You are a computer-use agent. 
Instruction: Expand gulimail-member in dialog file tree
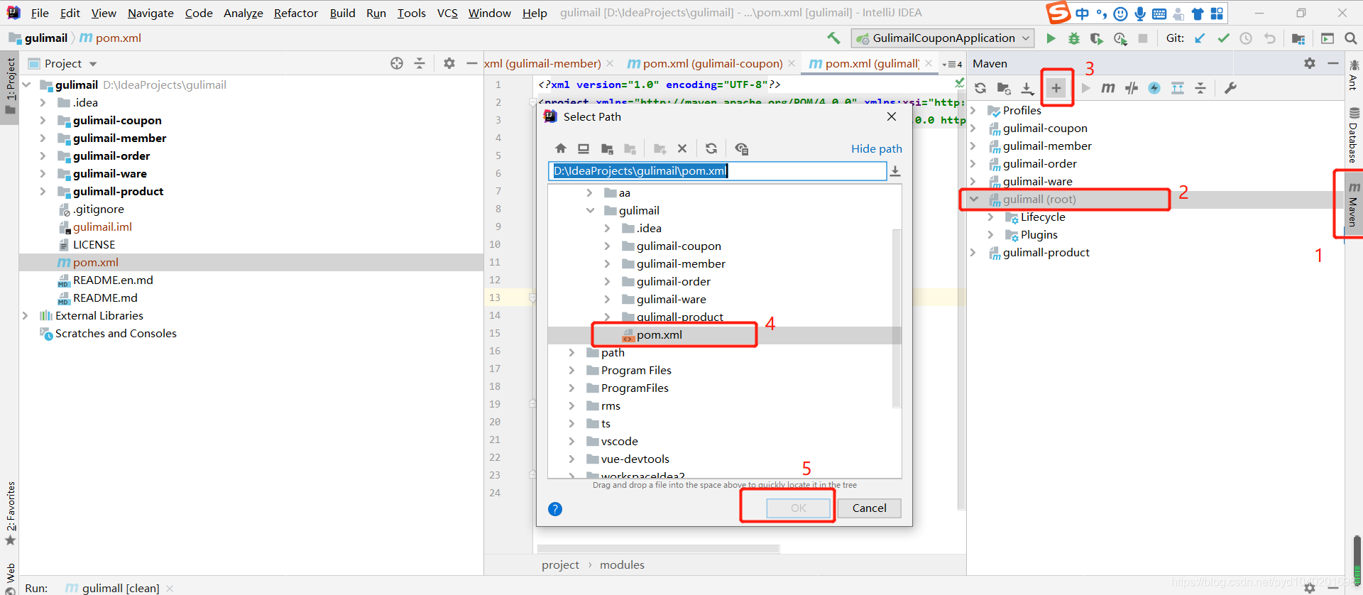click(607, 263)
